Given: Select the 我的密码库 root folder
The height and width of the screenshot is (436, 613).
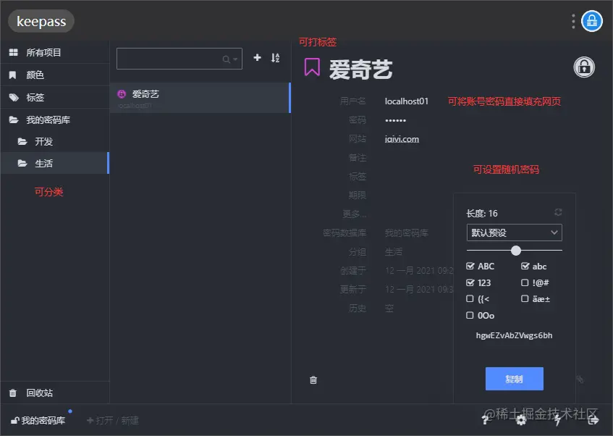Looking at the screenshot, I should [x=55, y=120].
